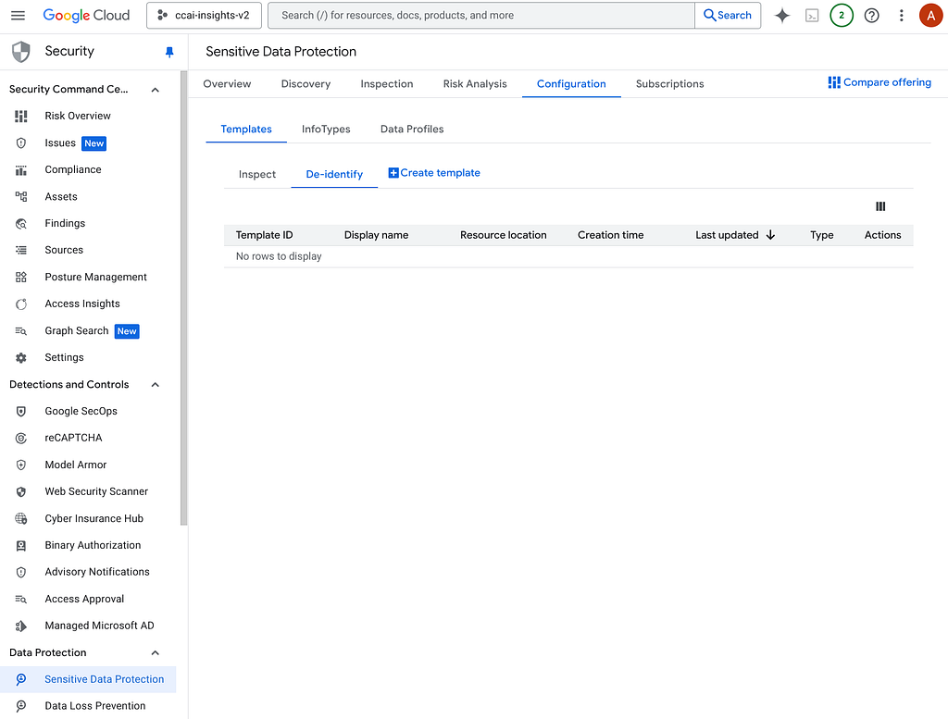Open the help question mark icon

[x=871, y=16]
